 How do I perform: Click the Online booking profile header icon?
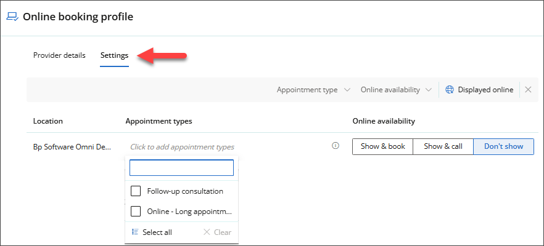tap(12, 17)
